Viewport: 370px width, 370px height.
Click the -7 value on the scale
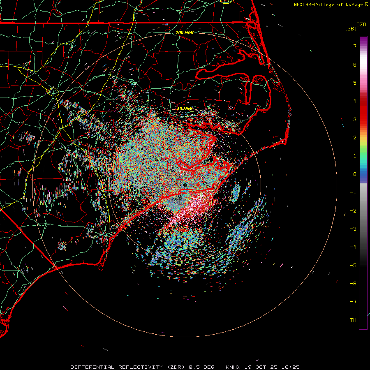point(353,302)
